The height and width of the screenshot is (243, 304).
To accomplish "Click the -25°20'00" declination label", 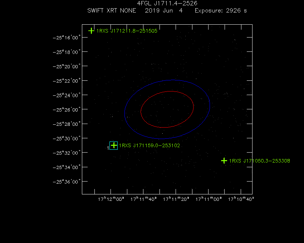I will click(67, 66).
